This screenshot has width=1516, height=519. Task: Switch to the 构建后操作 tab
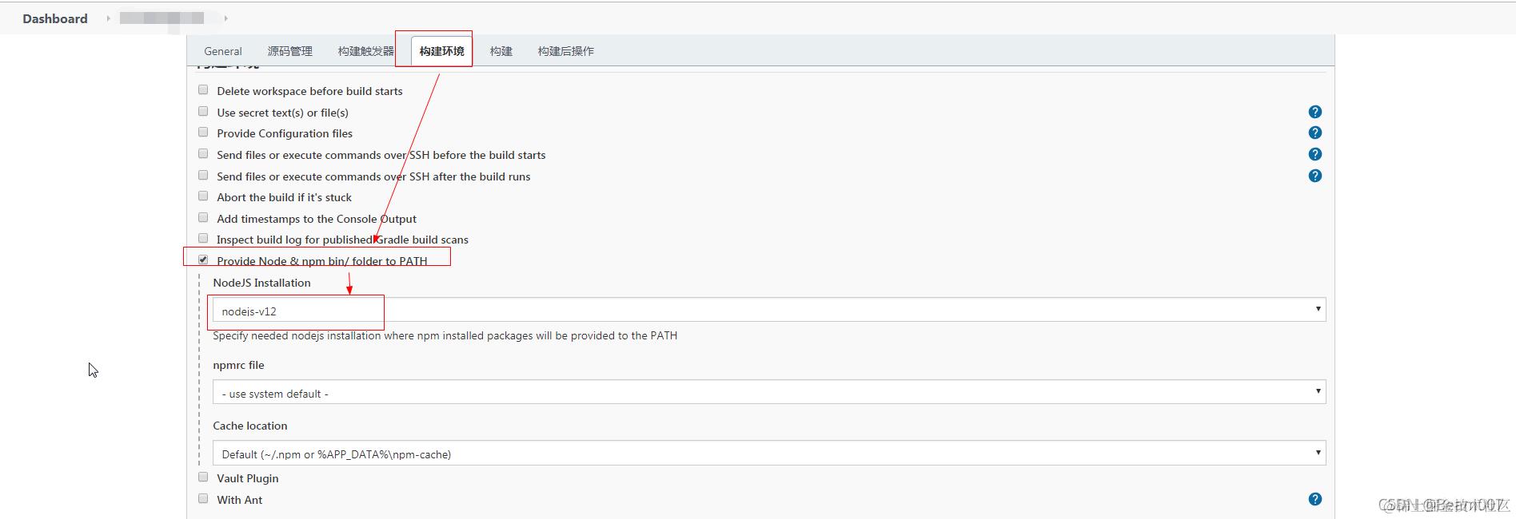[566, 51]
